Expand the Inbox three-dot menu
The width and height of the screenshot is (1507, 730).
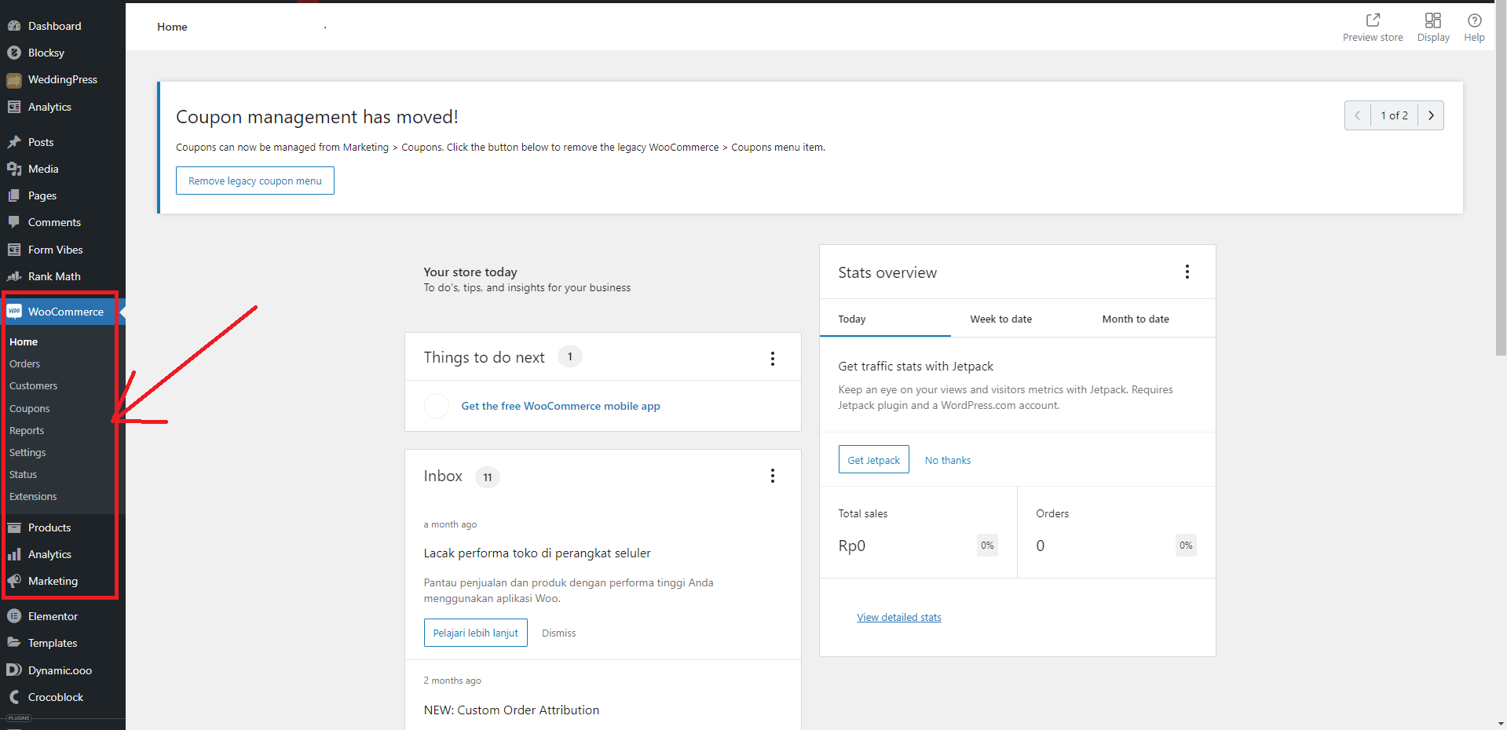[x=772, y=476]
